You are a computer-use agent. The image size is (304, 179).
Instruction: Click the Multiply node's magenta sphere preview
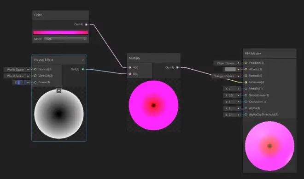pos(153,106)
